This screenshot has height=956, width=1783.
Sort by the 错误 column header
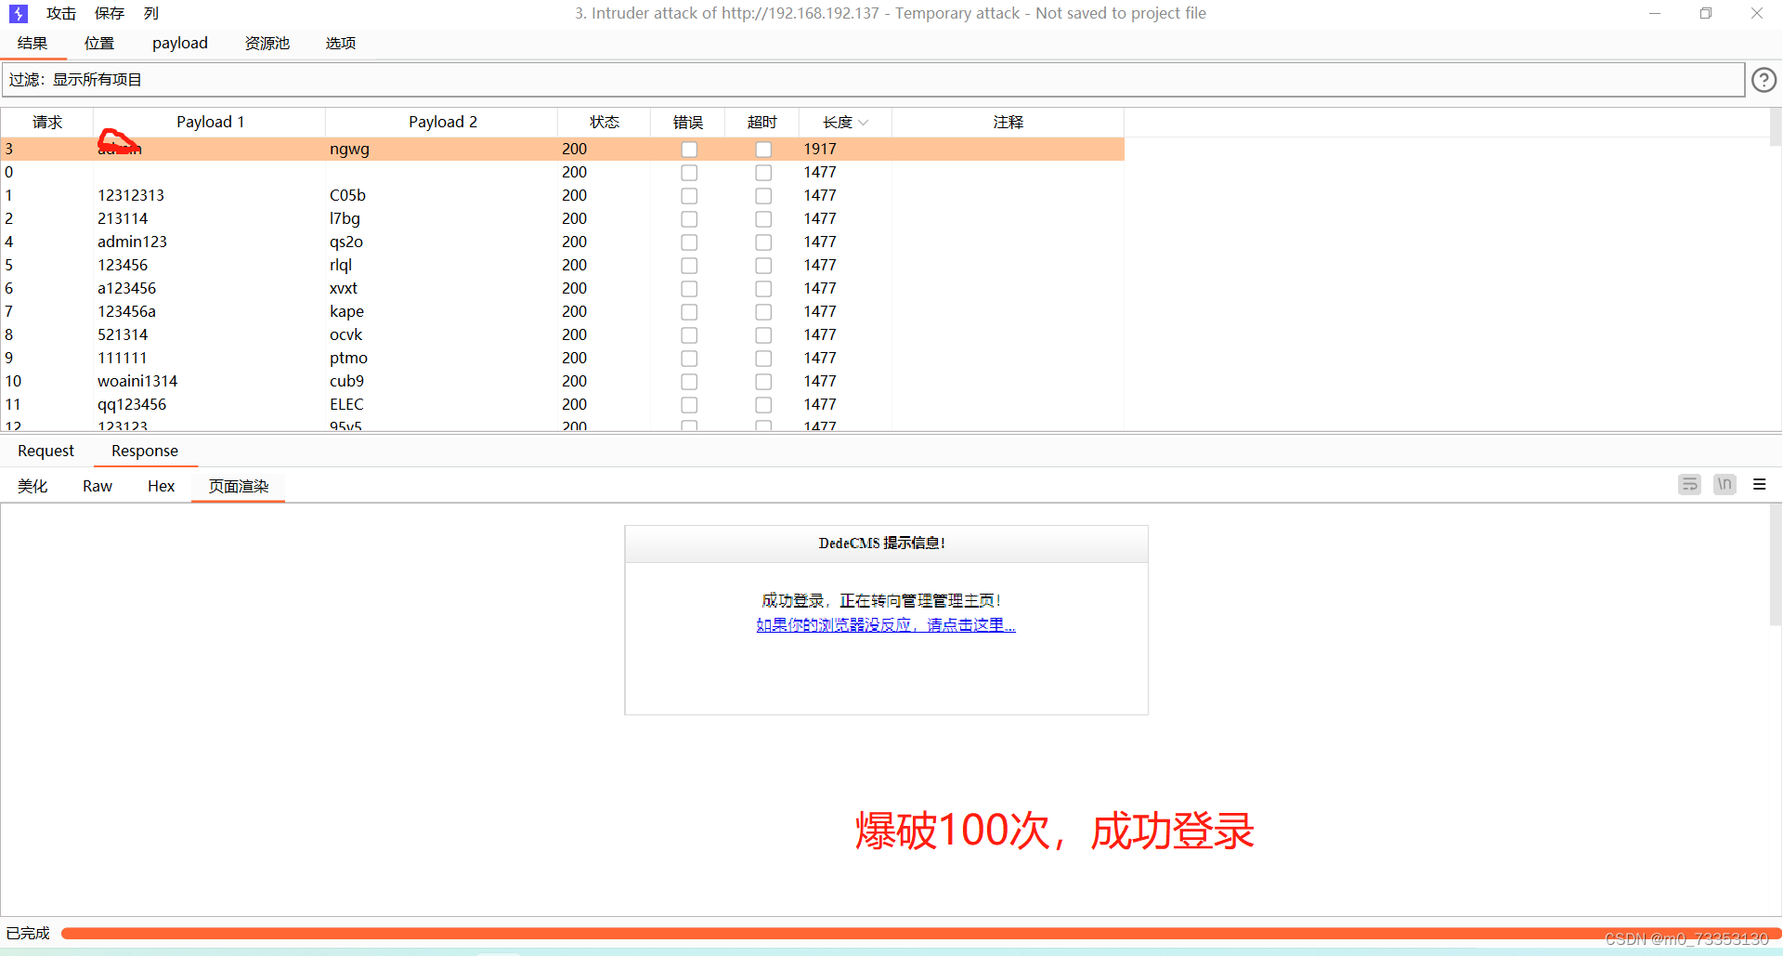pyautogui.click(x=688, y=123)
